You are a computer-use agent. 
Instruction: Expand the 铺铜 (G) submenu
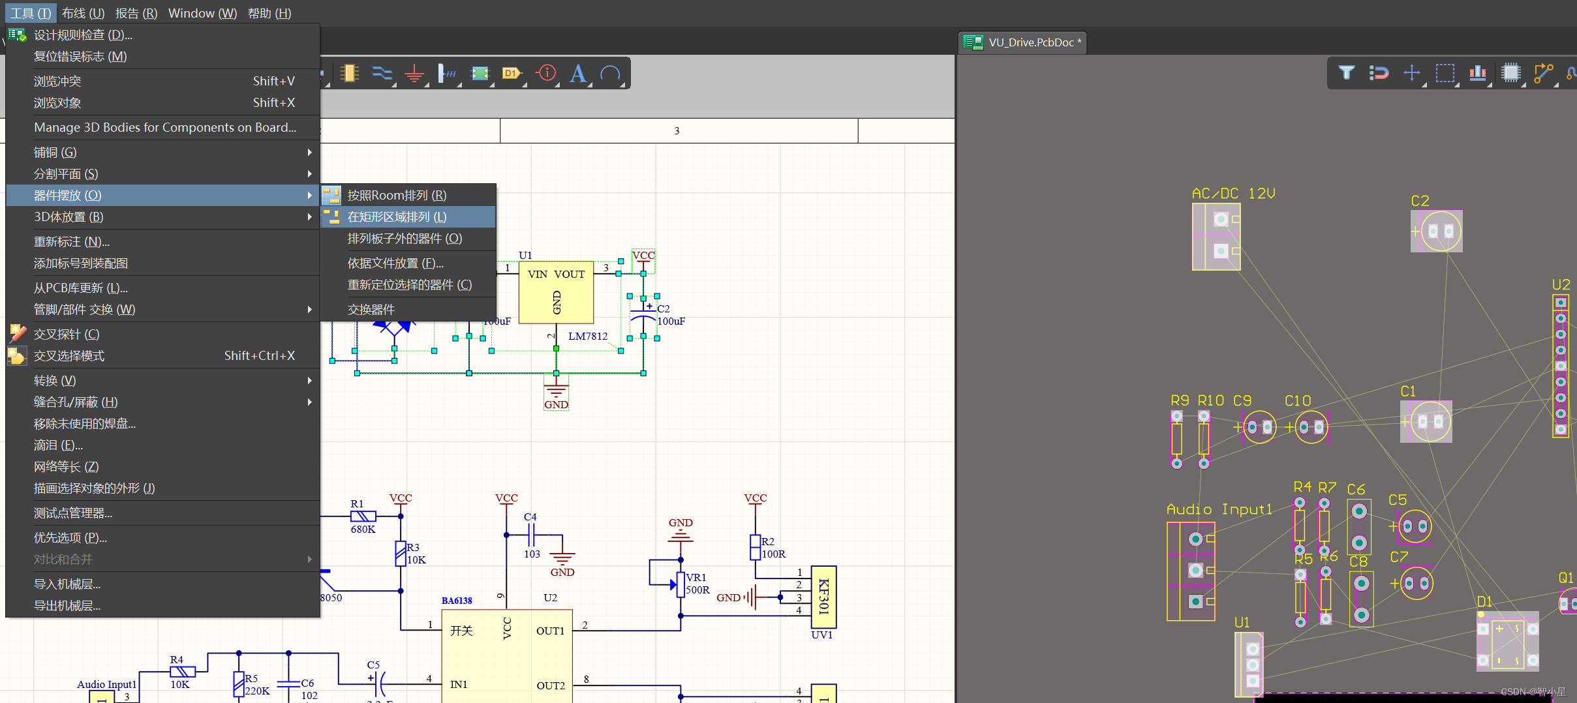(x=163, y=152)
